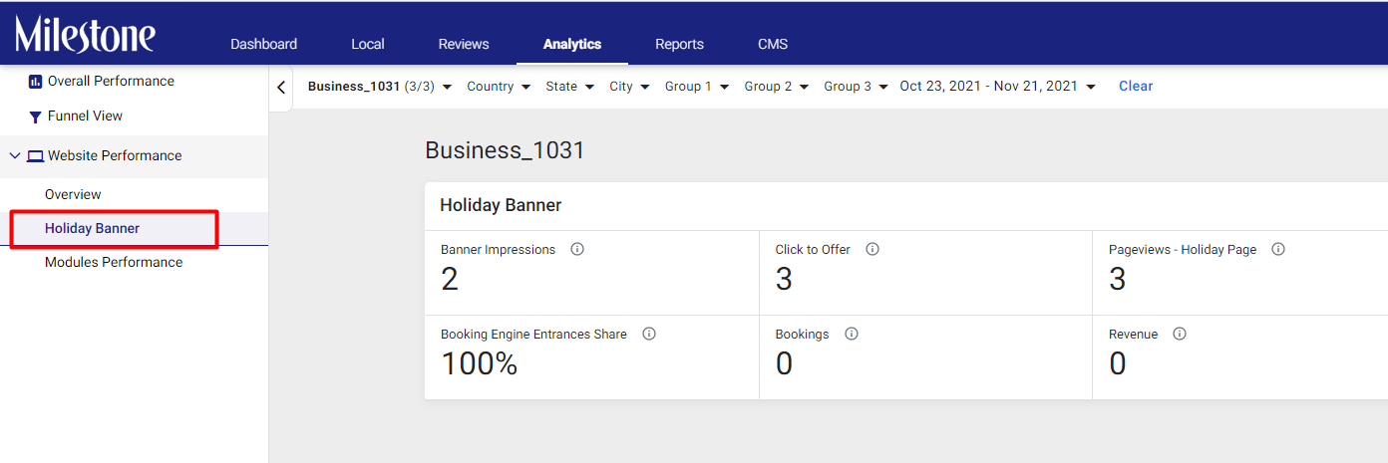Show info for Pageviews - Holiday Page

pos(1278,249)
